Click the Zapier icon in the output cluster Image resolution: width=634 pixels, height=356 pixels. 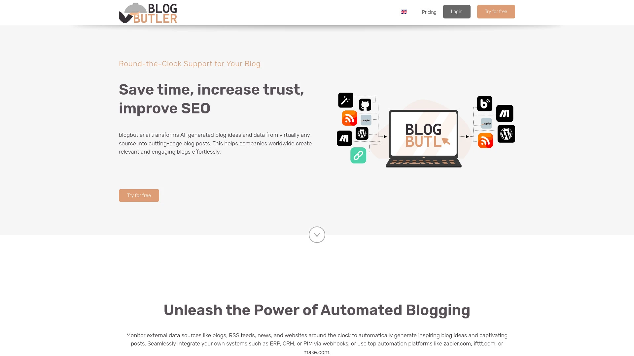486,124
